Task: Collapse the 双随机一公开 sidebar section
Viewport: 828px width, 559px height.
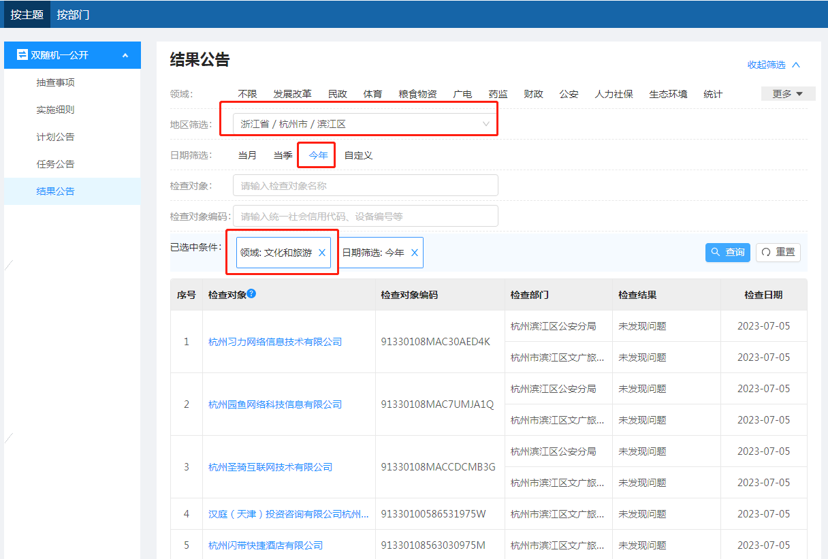Action: 125,55
